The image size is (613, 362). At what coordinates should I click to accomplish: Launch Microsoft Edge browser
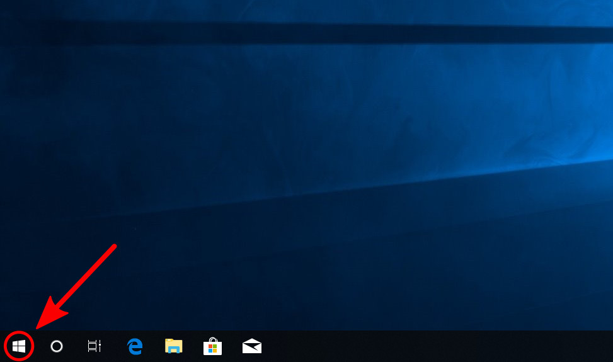135,346
